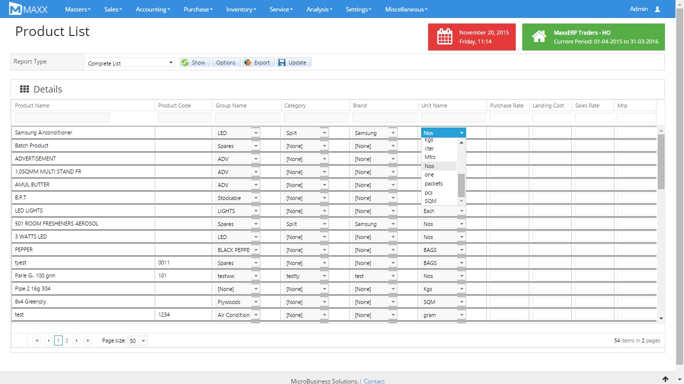Image resolution: width=684 pixels, height=384 pixels.
Task: Open Brand dropdown for Samsung Airconditioner row
Action: coord(393,133)
